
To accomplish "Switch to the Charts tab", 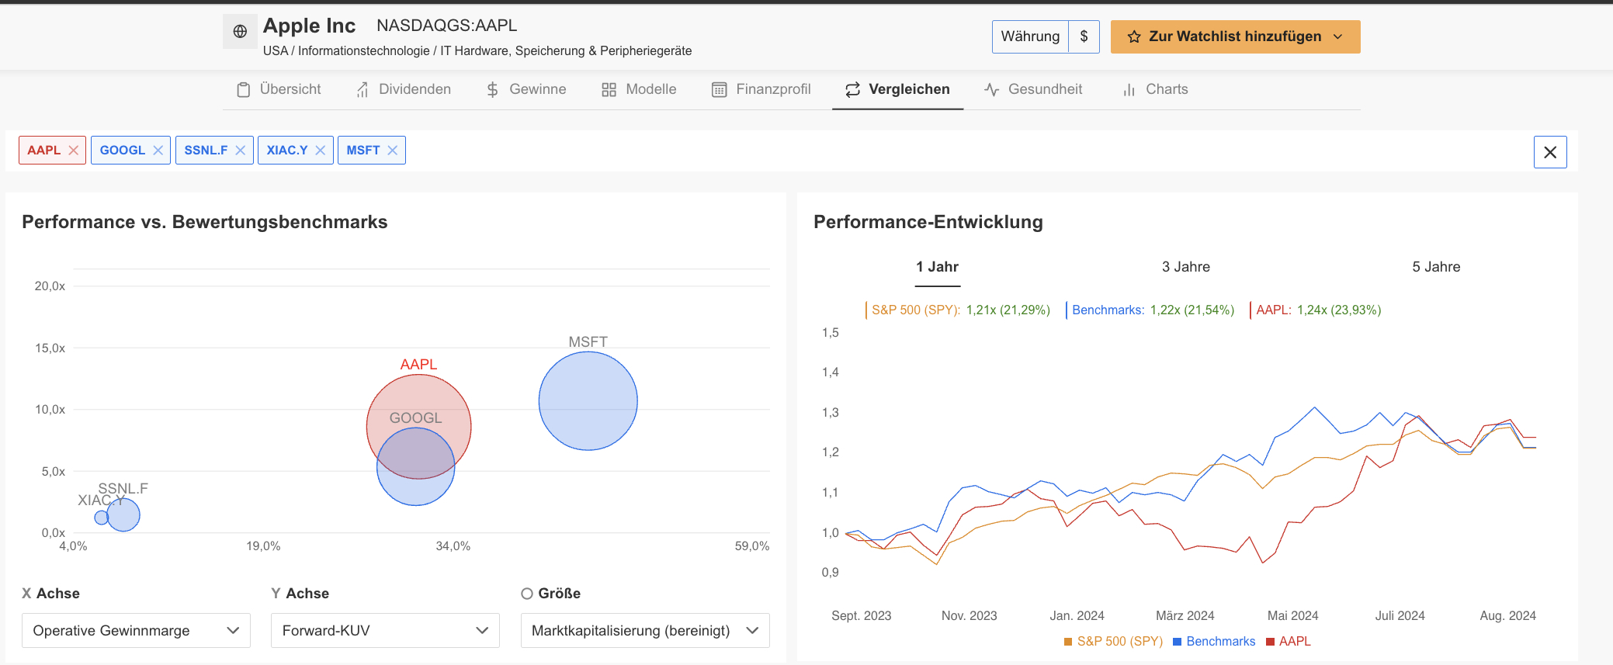I will 1155,89.
